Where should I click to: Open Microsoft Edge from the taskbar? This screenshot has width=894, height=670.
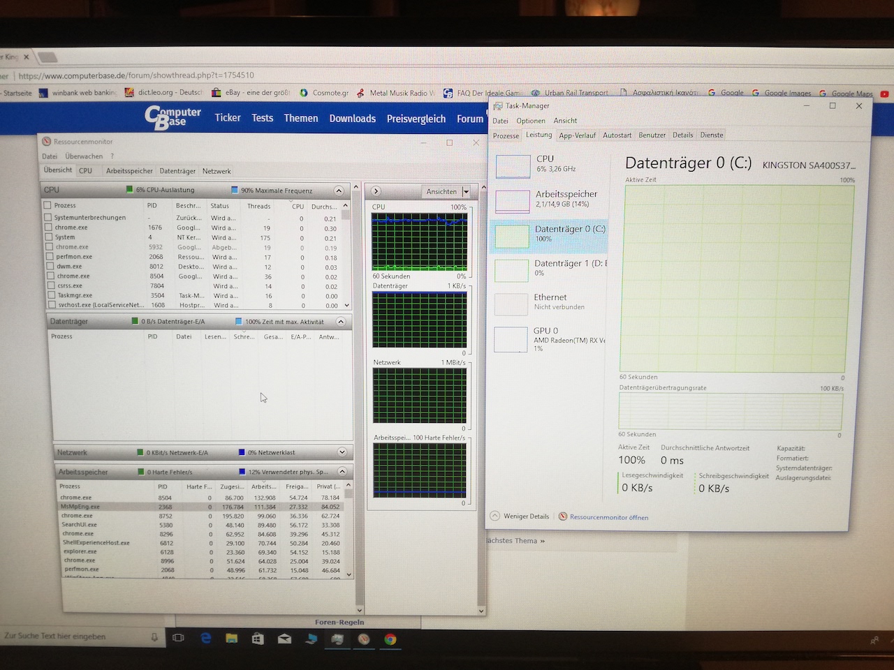(206, 638)
